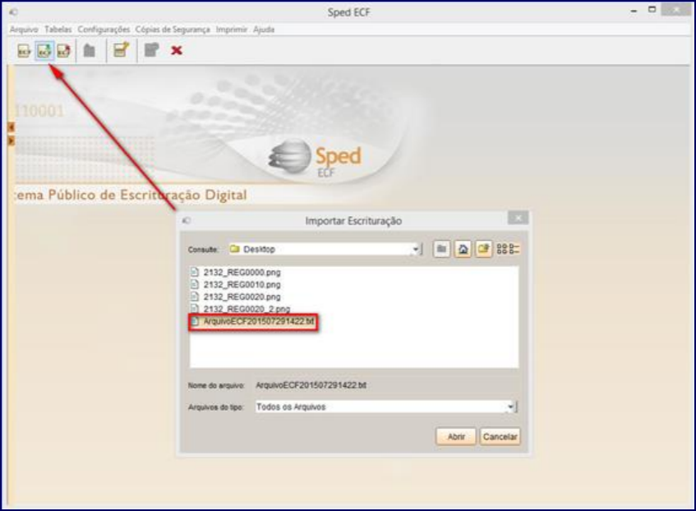Click the upper orange left arrow on left edge
This screenshot has width=696, height=511.
coord(12,127)
